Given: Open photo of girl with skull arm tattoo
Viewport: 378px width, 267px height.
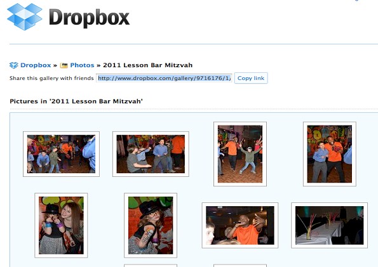Looking at the screenshot, I should 151,225.
